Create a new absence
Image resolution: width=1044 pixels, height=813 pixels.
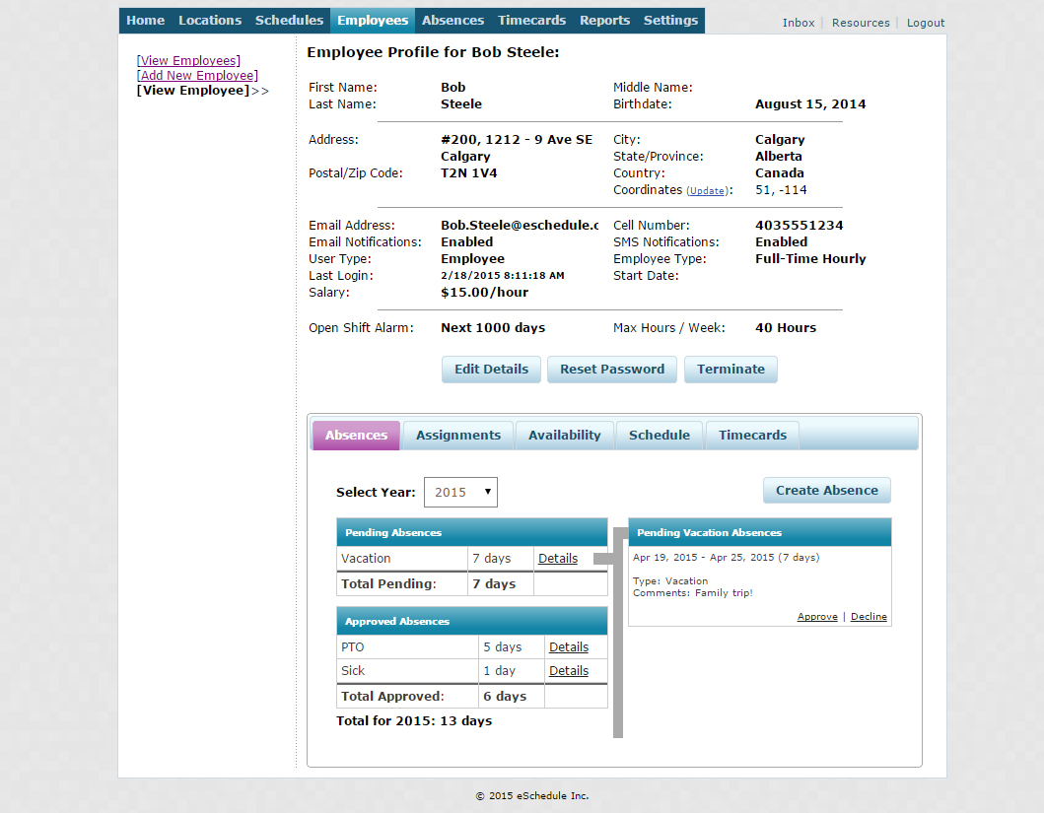pyautogui.click(x=826, y=490)
